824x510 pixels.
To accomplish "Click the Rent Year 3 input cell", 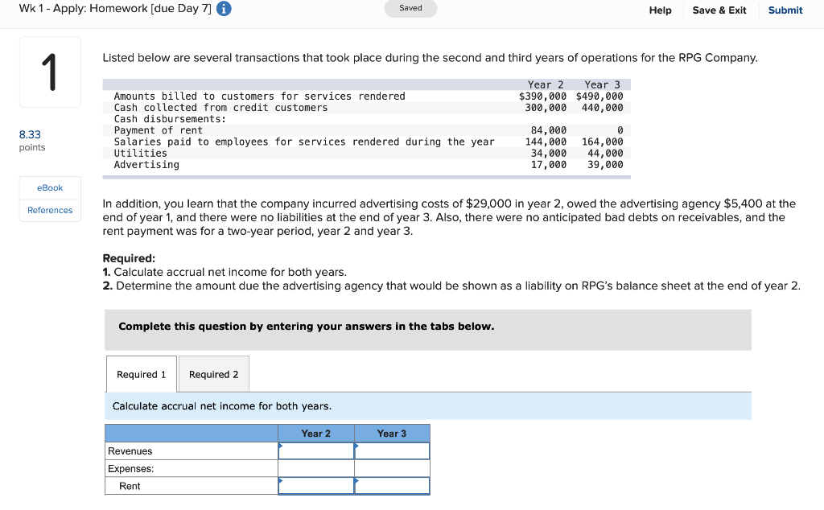I will (392, 486).
